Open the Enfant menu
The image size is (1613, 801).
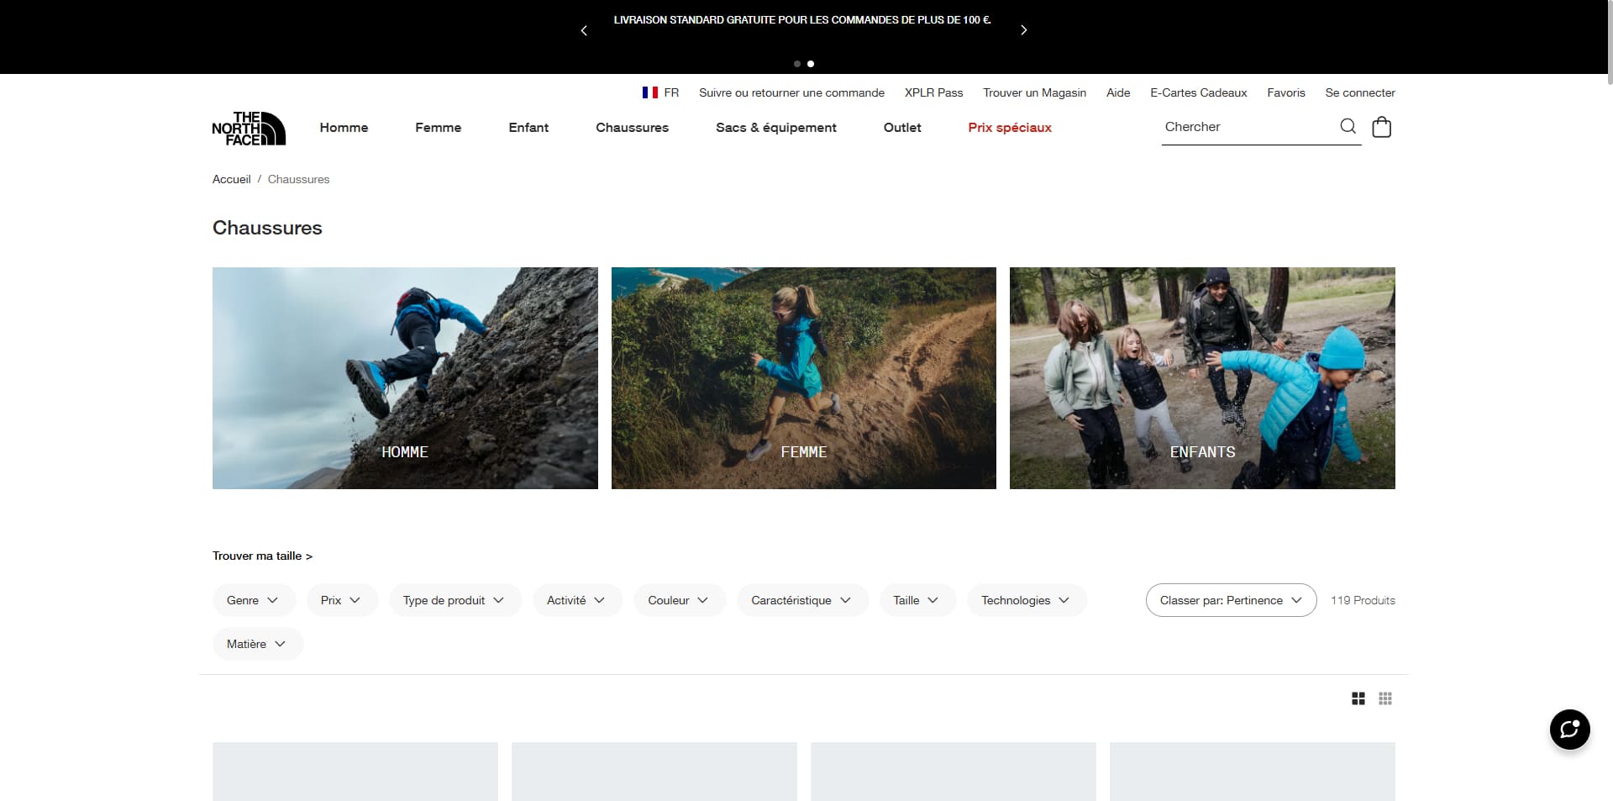[528, 128]
